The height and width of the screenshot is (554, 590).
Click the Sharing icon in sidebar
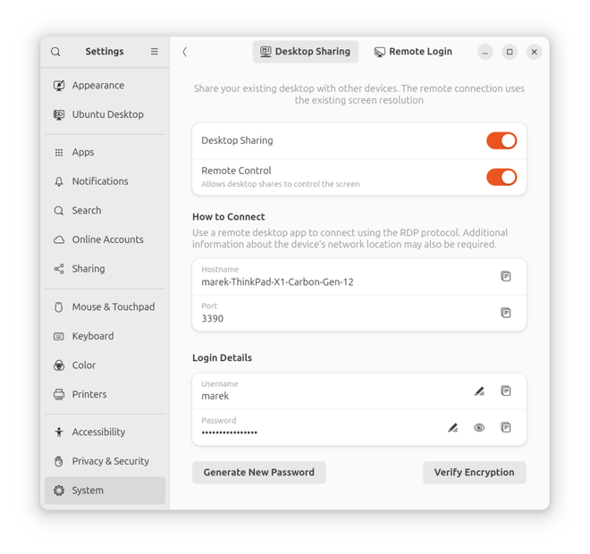coord(59,269)
